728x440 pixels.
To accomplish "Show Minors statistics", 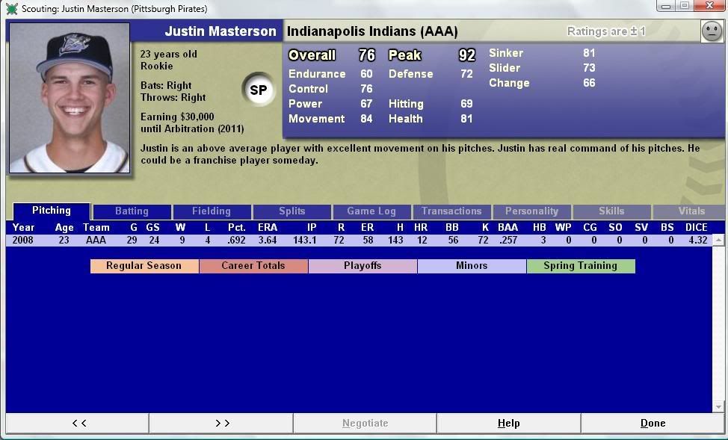I will pos(472,266).
